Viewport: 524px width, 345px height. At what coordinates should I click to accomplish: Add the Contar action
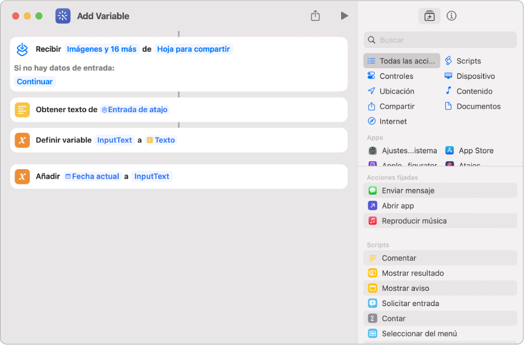pyautogui.click(x=440, y=319)
